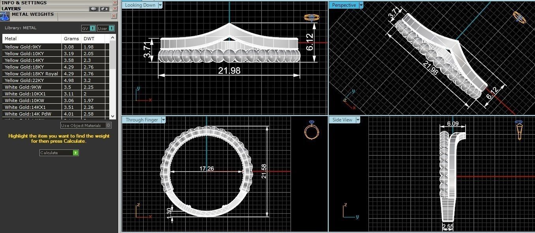Open the Side View viewport dropdown arrow

358,120
